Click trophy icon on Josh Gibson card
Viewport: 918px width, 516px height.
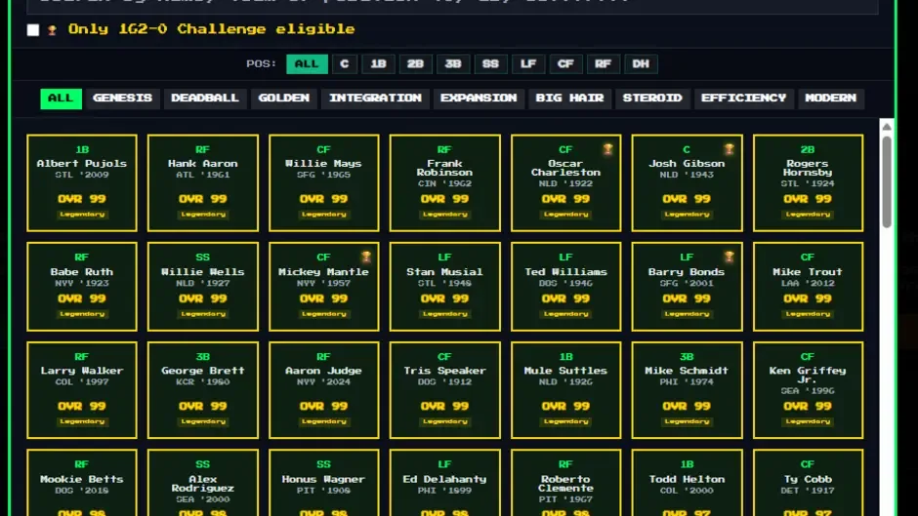coord(729,149)
